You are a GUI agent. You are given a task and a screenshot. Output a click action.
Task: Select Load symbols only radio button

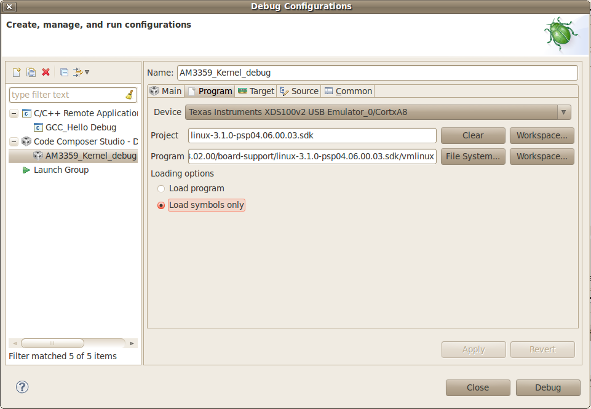point(161,205)
